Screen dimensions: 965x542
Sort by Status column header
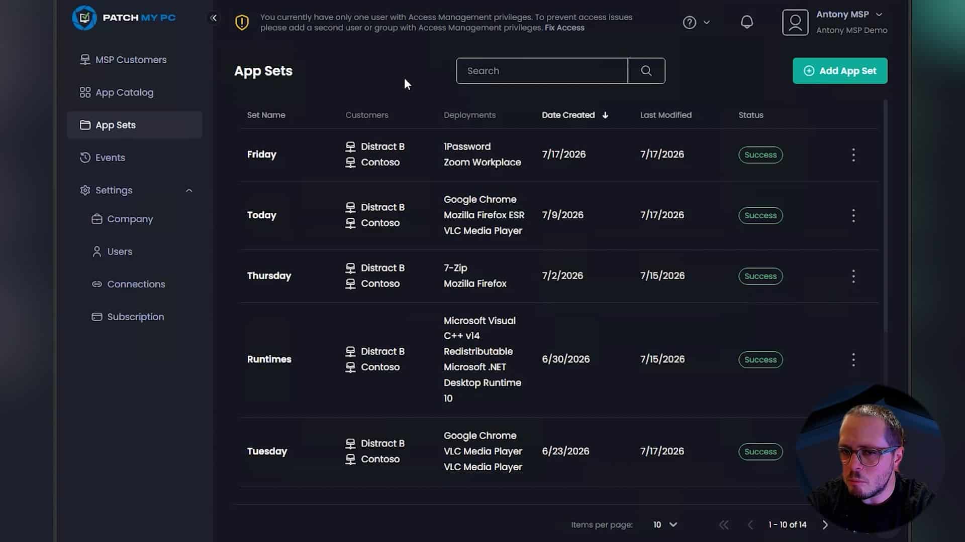point(750,115)
